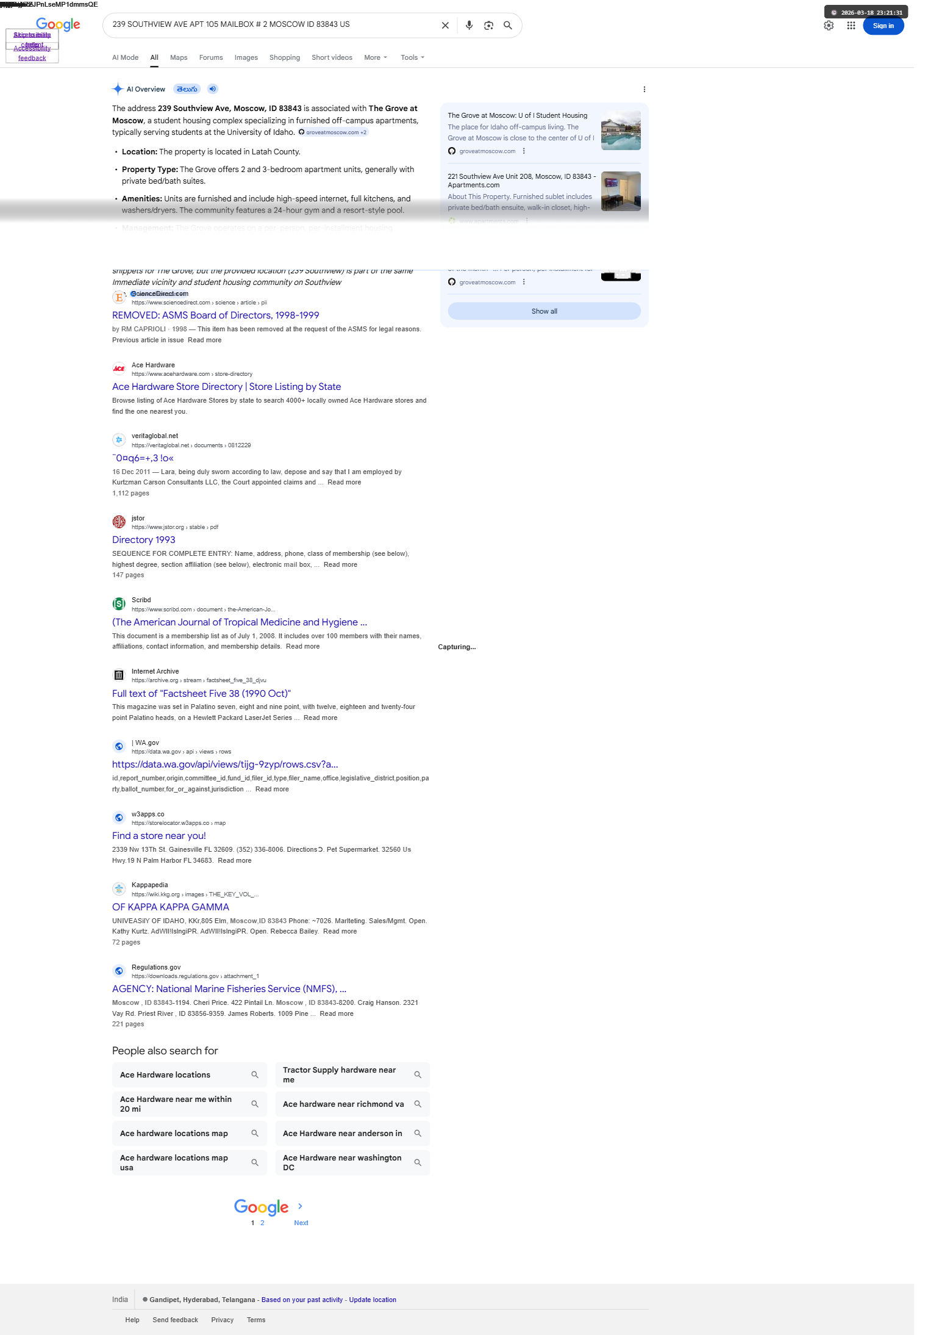Clear the search query with the X icon
925x1335 pixels.
click(445, 26)
